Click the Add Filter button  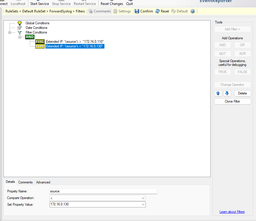tap(233, 29)
